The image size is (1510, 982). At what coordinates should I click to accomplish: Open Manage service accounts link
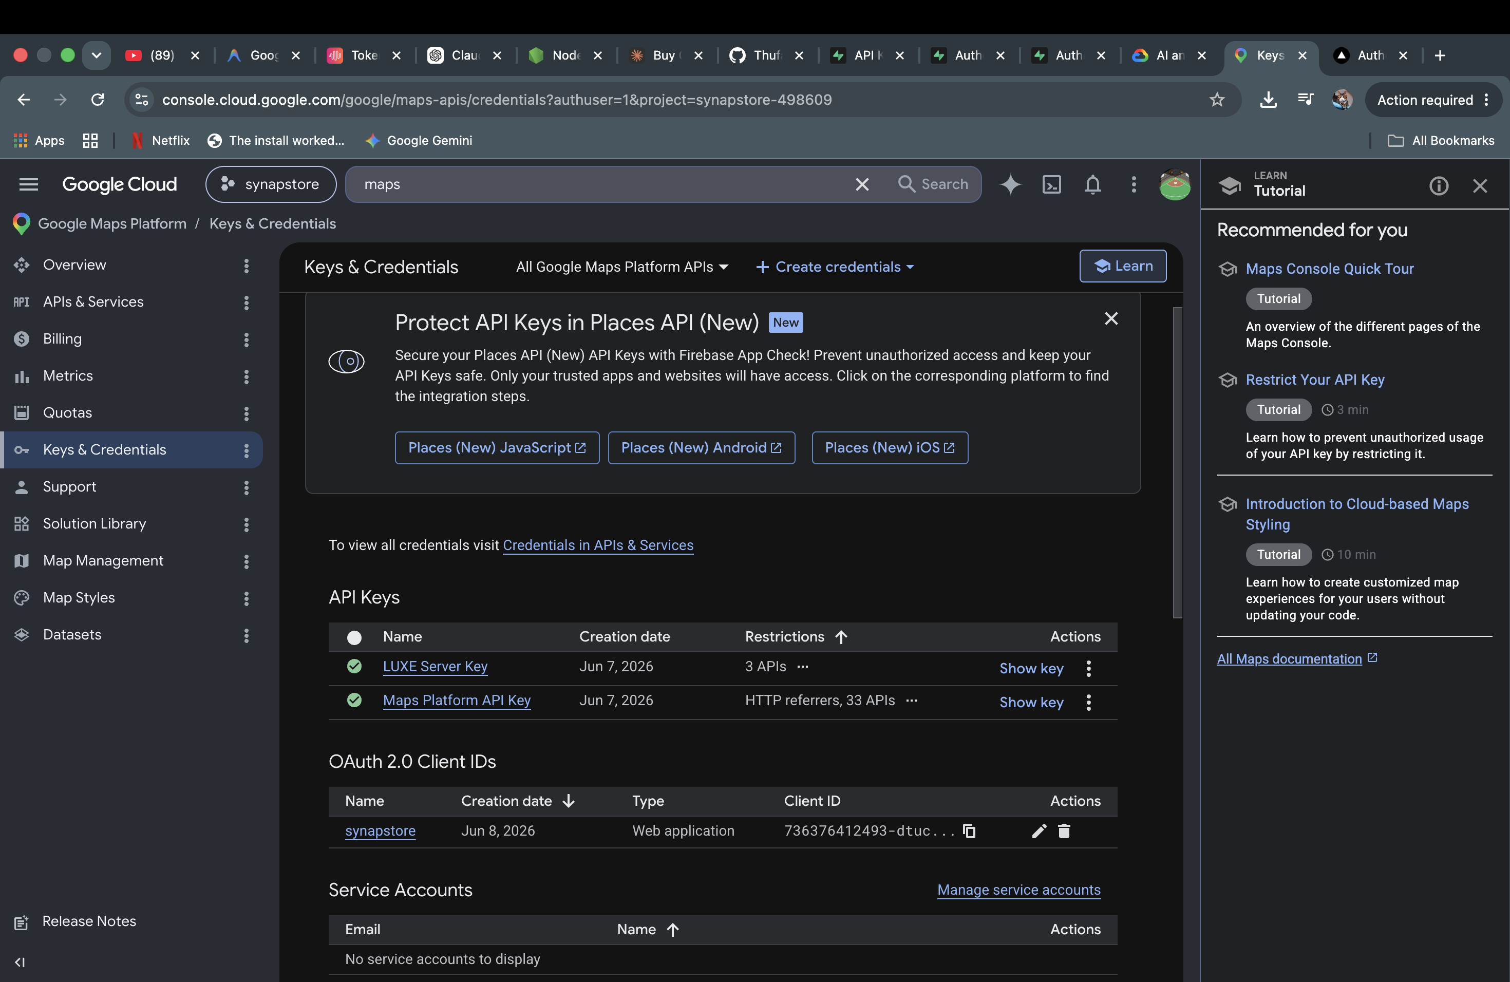point(1019,890)
